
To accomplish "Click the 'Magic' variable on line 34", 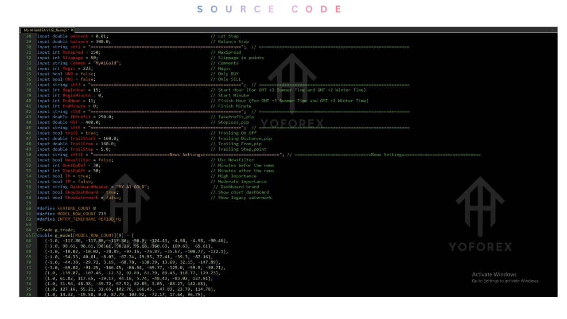I will [69, 69].
